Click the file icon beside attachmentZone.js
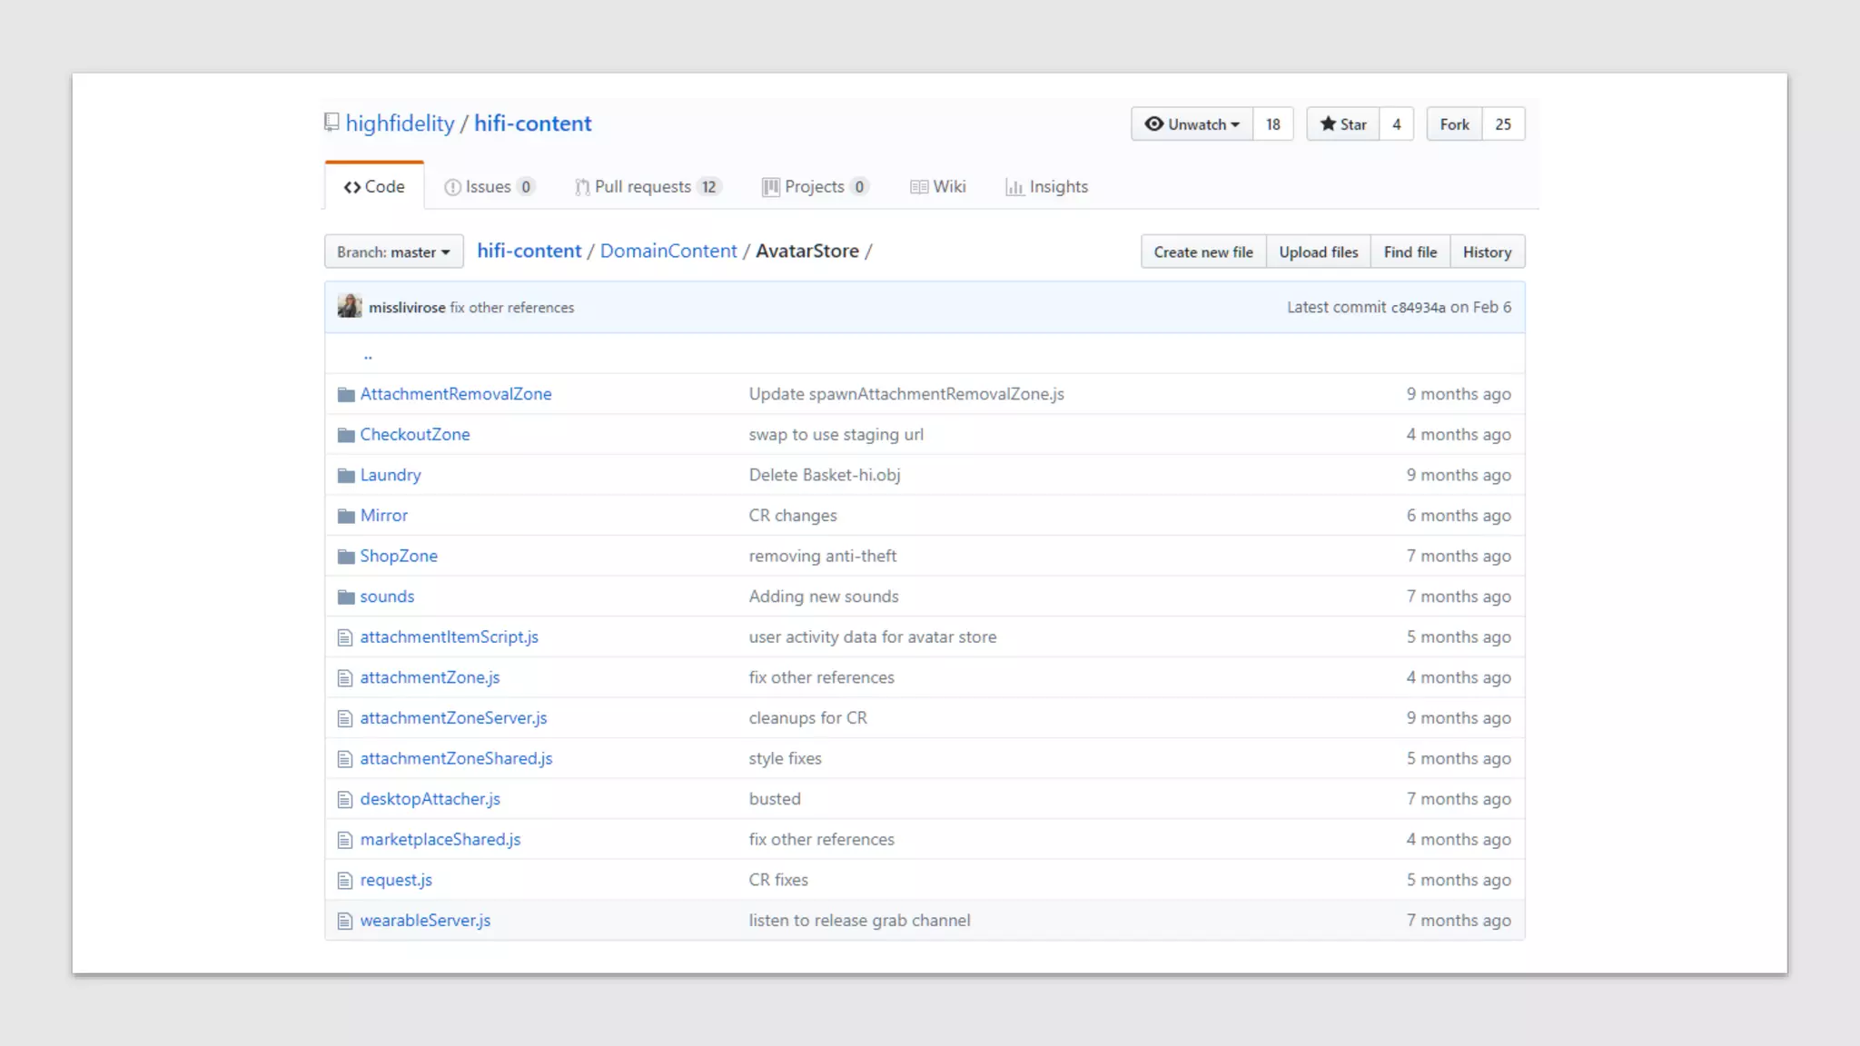Image resolution: width=1860 pixels, height=1046 pixels. (x=344, y=678)
